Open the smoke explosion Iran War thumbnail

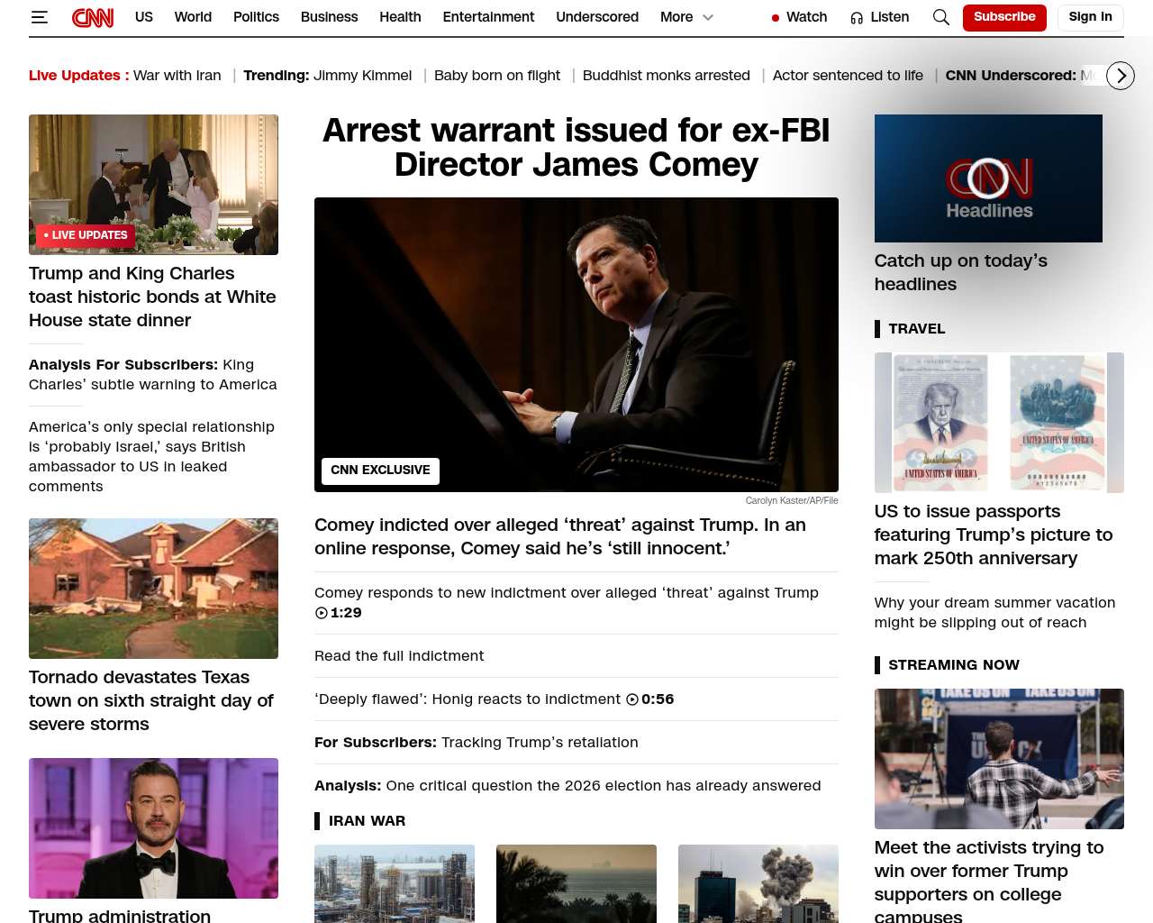758,883
